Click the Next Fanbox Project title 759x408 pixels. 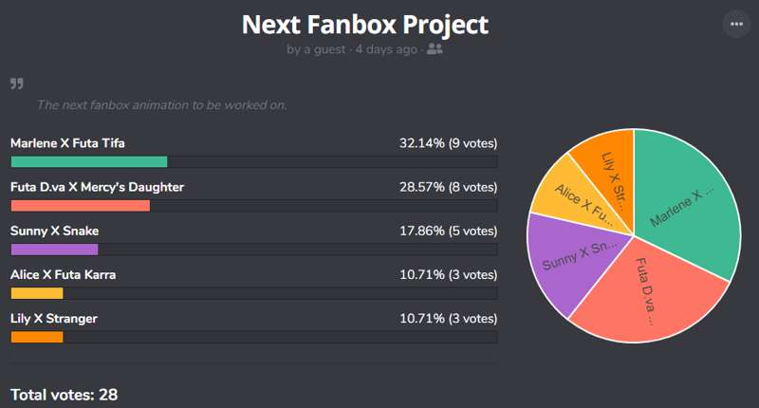(365, 25)
